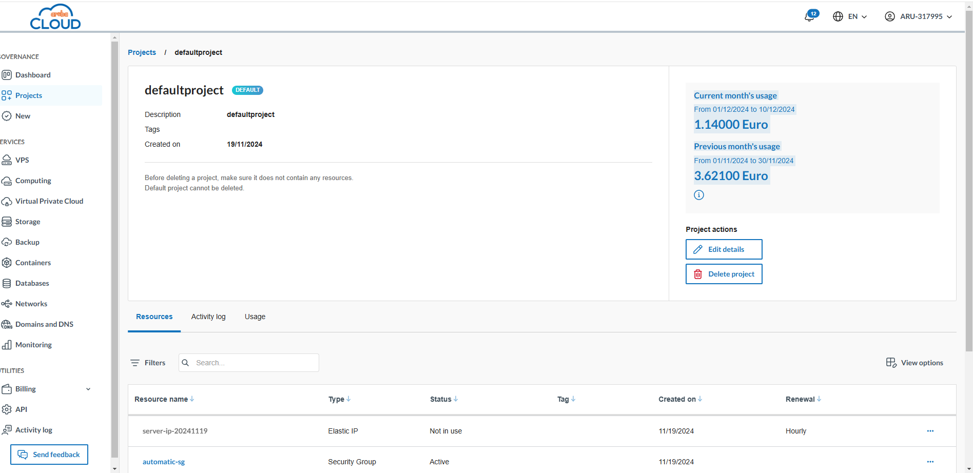Image resolution: width=973 pixels, height=473 pixels.
Task: Click the Delete project button
Action: (724, 274)
